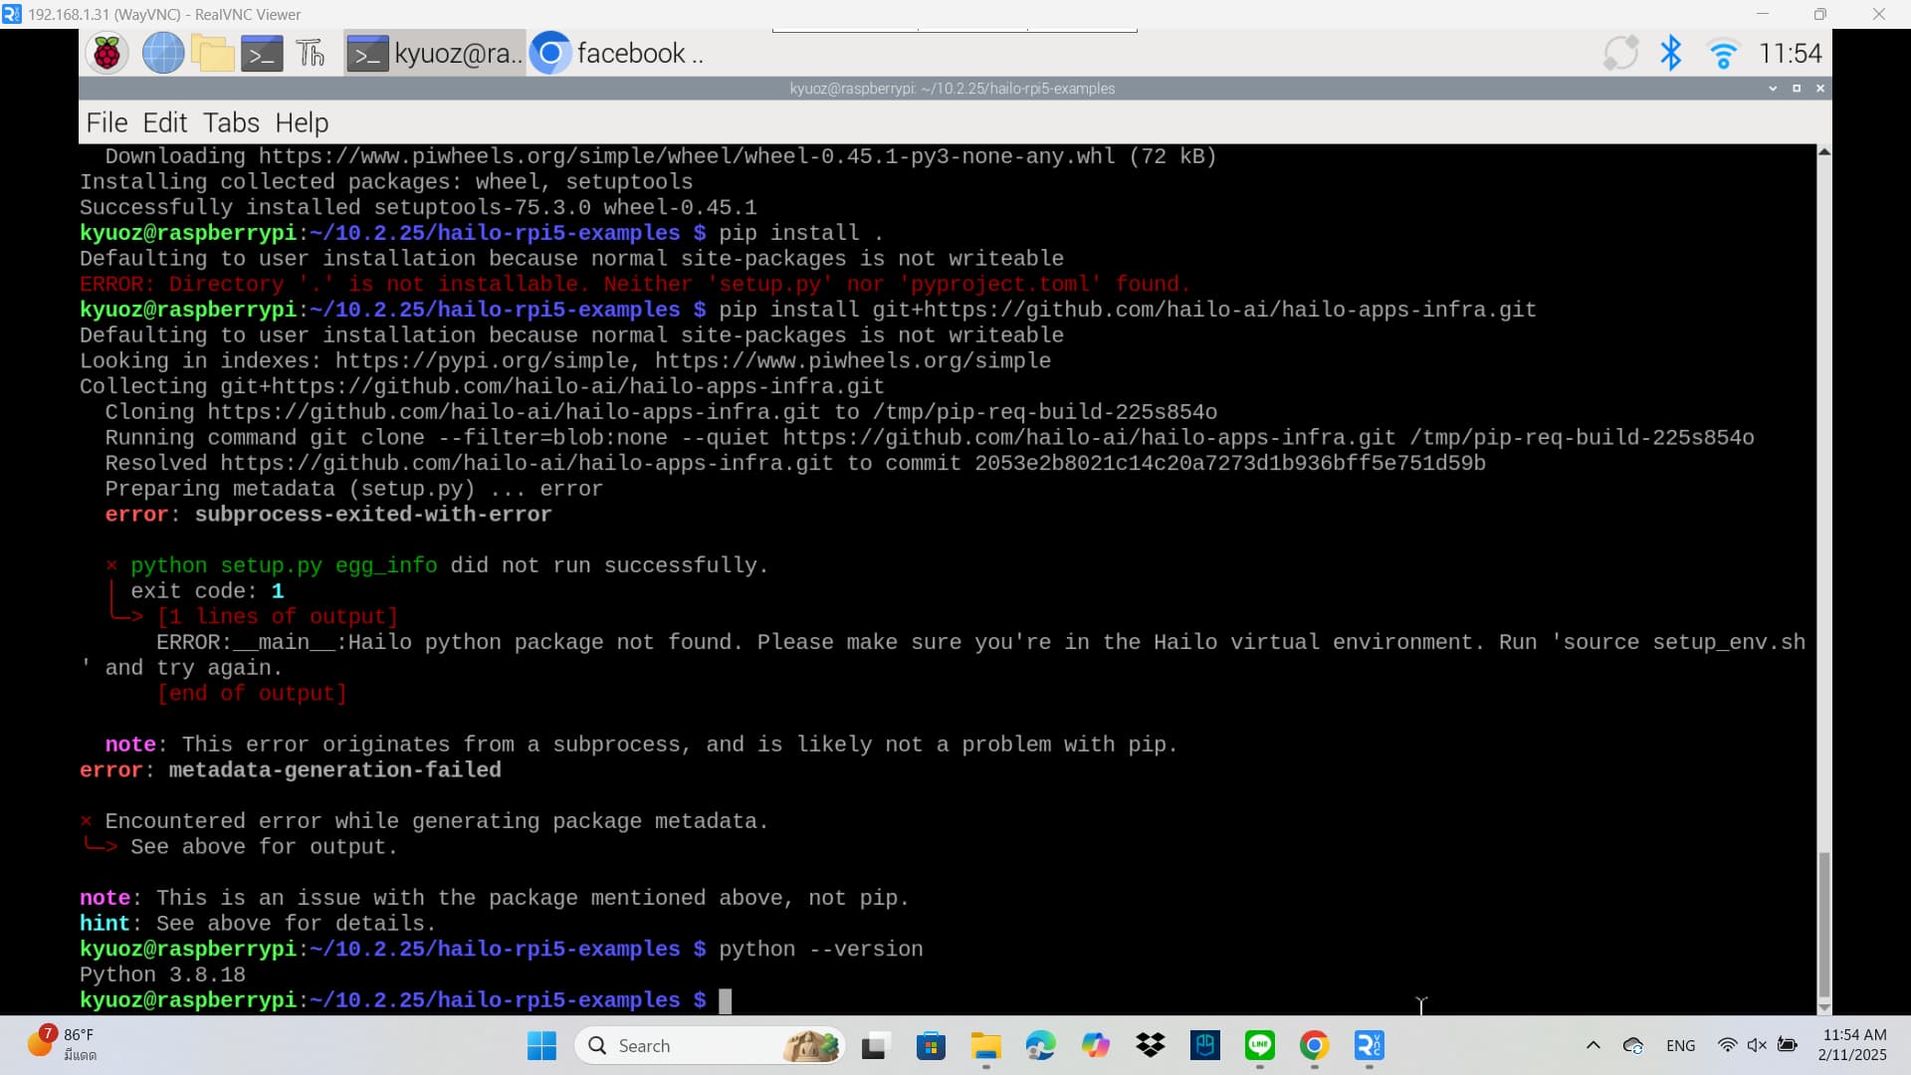Open the File menu
The image size is (1911, 1075).
(x=106, y=122)
